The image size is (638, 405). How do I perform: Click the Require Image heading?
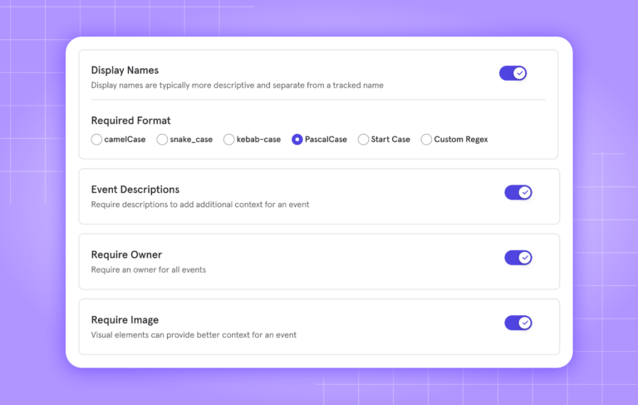point(125,320)
